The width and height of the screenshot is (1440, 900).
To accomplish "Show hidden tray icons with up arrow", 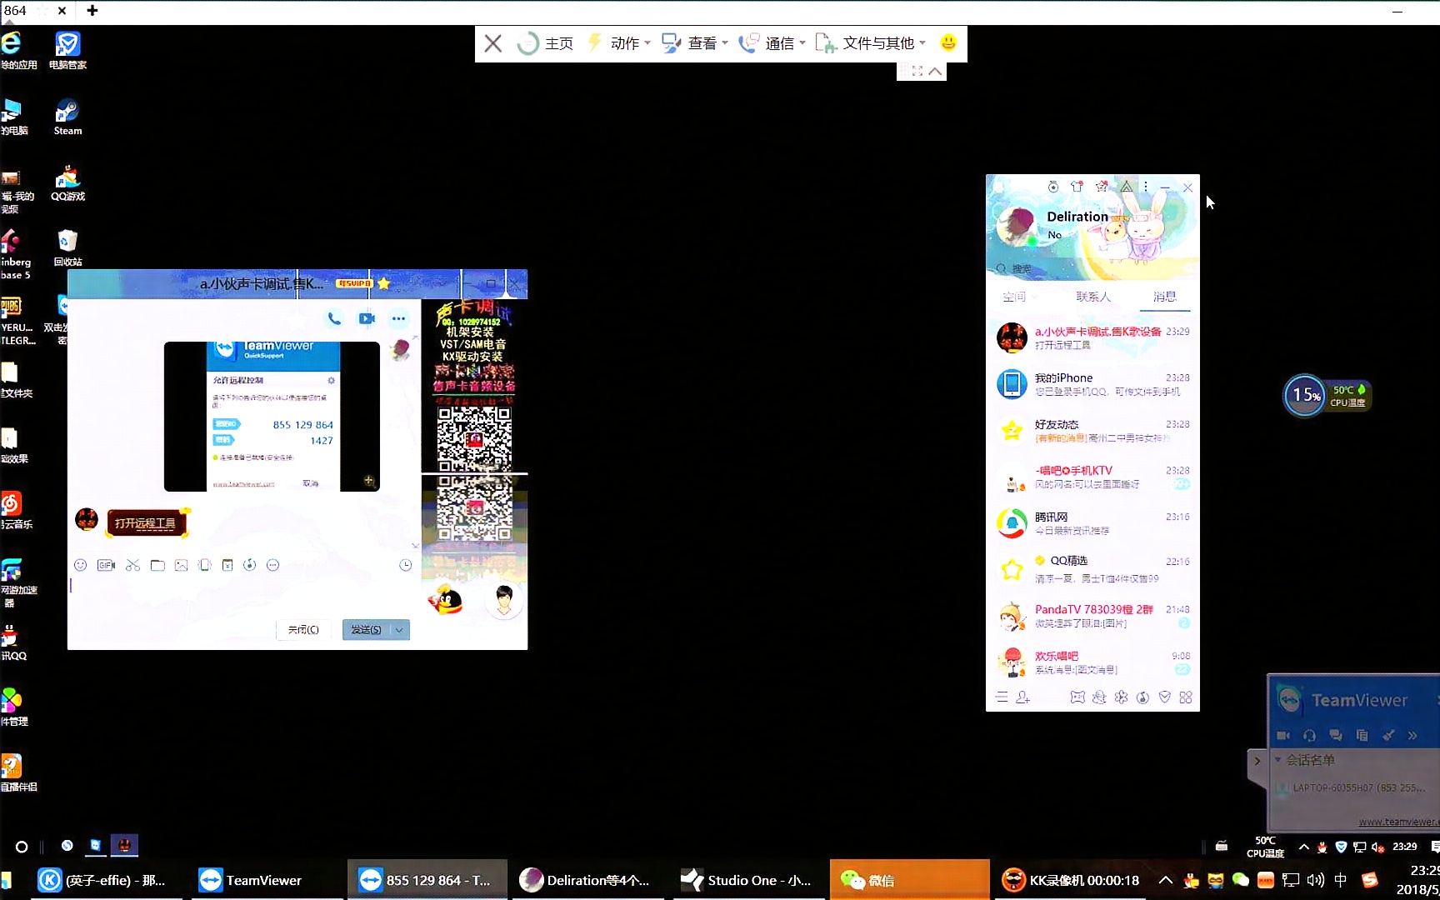I will pyautogui.click(x=1166, y=880).
